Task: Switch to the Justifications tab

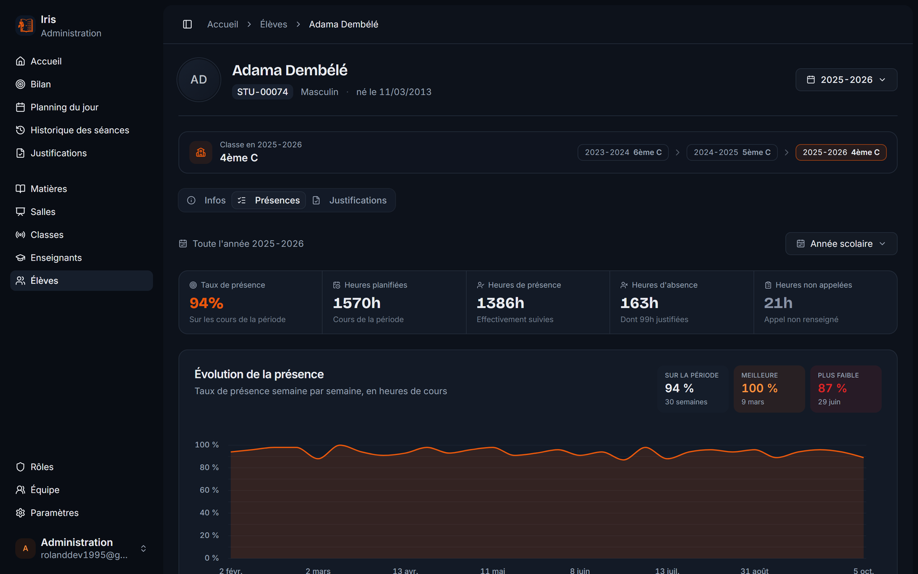Action: pos(350,200)
